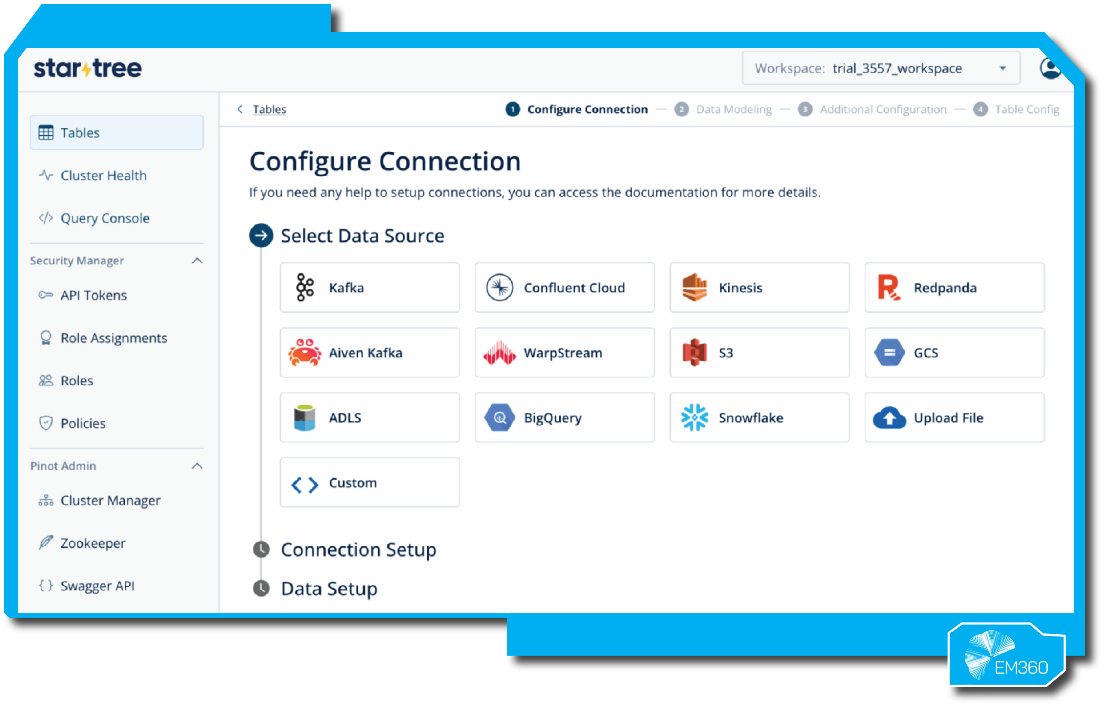Choose WarpStream from the source grid
Screen dimensions: 1104x706
pyautogui.click(x=564, y=353)
